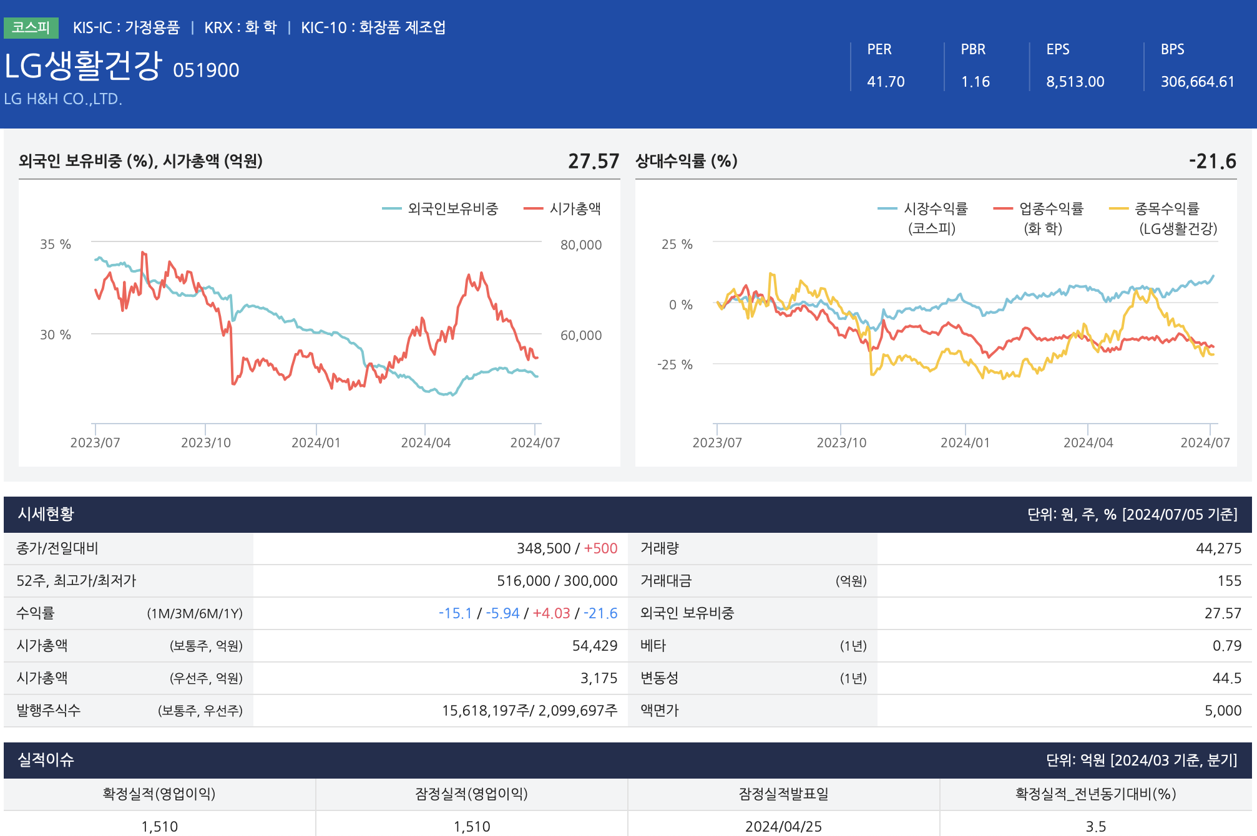
Task: Select the 실적이슈 section header
Action: (46, 760)
